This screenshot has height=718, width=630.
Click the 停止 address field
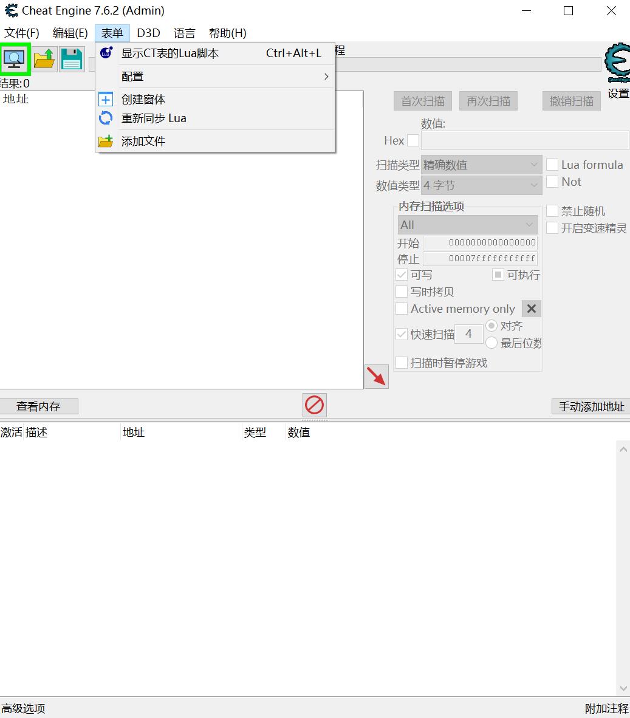[480, 258]
